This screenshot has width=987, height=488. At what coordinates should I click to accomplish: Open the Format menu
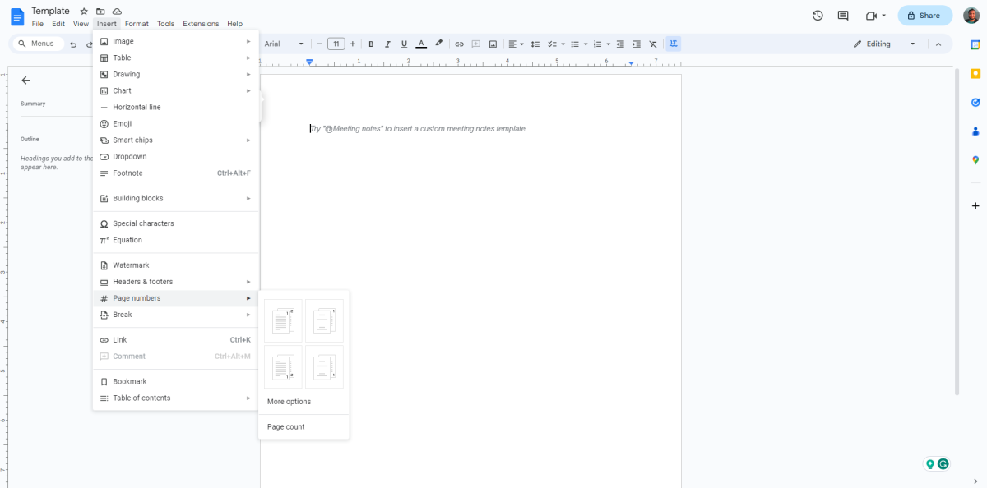[x=137, y=24]
